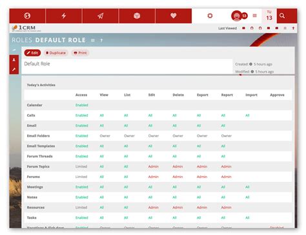Open the lightning bolt module tab
This screenshot has height=235, width=306.
[x=64, y=16]
